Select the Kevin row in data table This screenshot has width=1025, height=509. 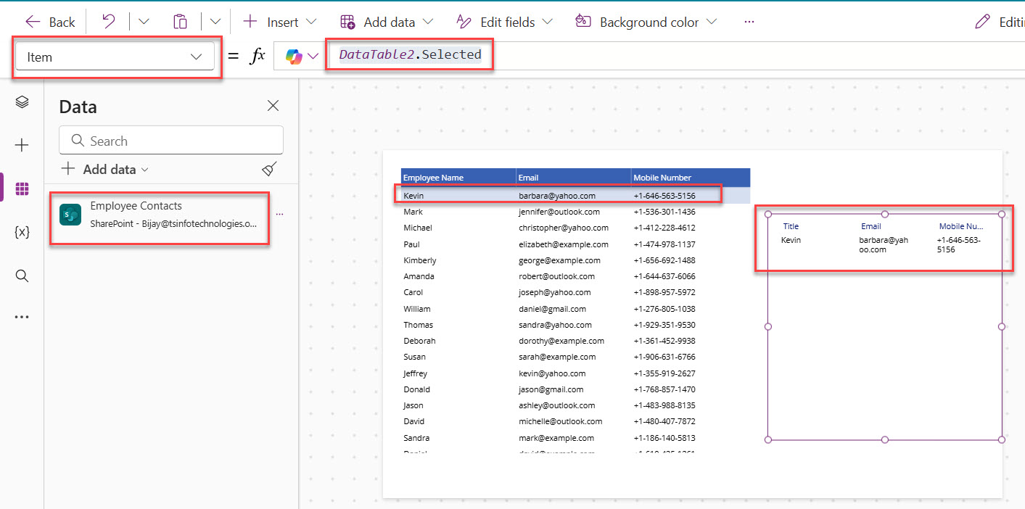[x=575, y=196]
